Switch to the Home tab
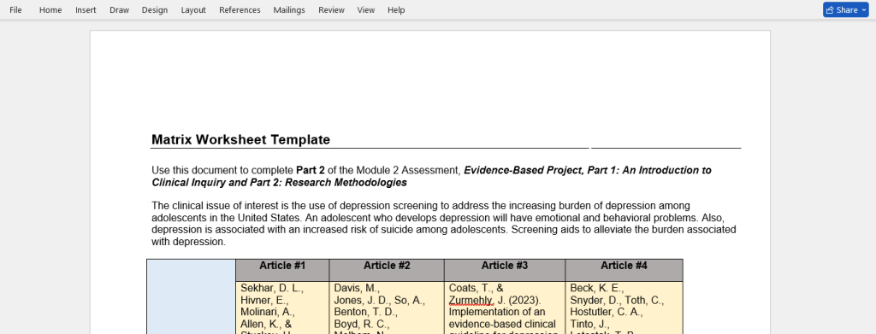Screen dimensions: 876x334 coord(50,10)
